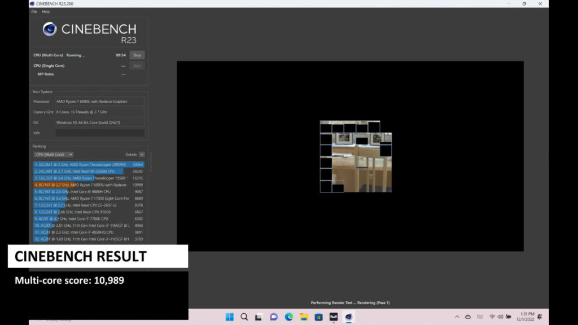Click the volume speaker tray icon

500,317
